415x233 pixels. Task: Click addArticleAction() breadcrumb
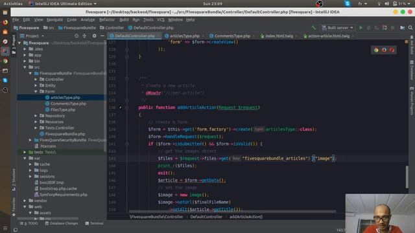click(246, 217)
